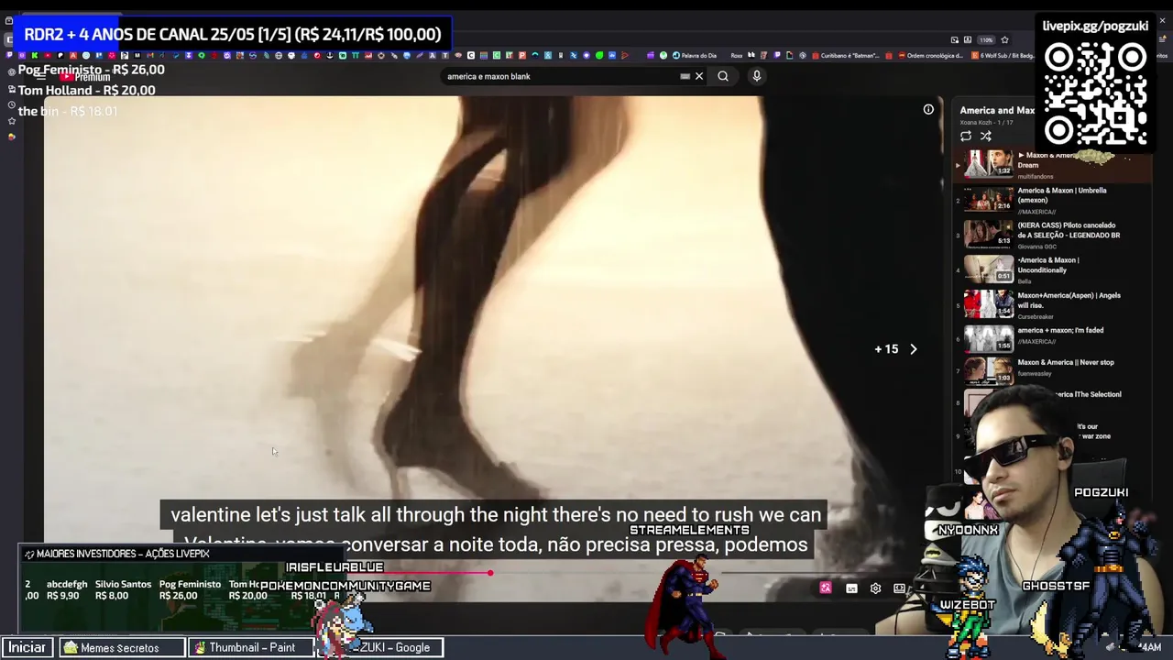Click 'abcdefgh R$ 9,90' ticker entry
The height and width of the screenshot is (660, 1173).
(67, 589)
